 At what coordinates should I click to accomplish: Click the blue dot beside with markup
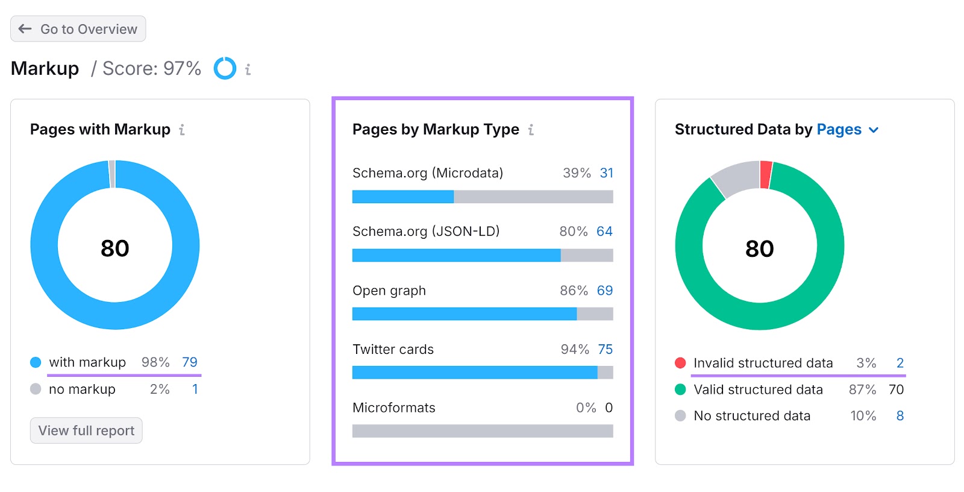(x=36, y=362)
